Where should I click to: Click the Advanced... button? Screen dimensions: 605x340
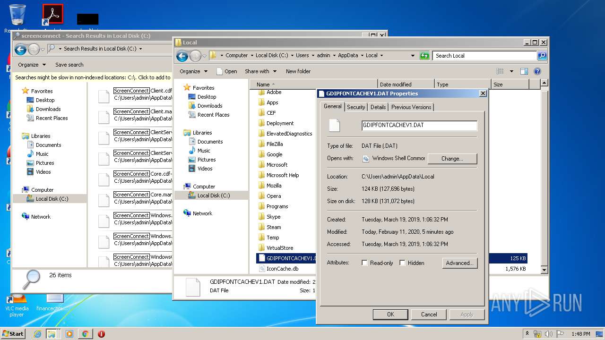tap(460, 263)
